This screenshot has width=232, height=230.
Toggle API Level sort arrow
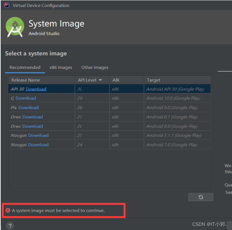[x=100, y=80]
